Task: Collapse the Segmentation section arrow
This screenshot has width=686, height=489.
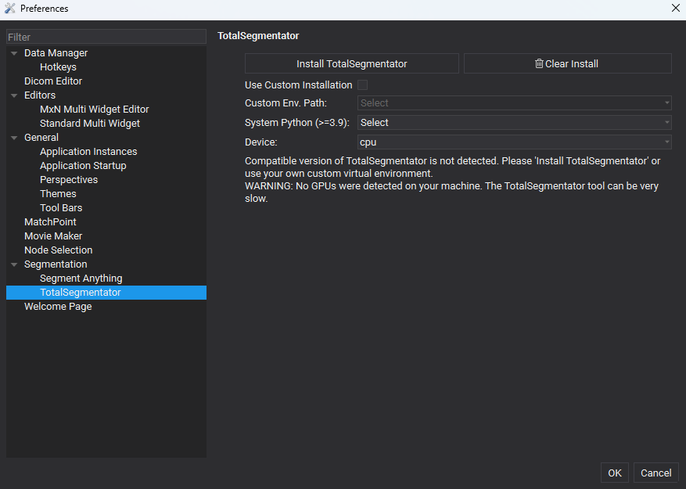Action: [x=14, y=264]
